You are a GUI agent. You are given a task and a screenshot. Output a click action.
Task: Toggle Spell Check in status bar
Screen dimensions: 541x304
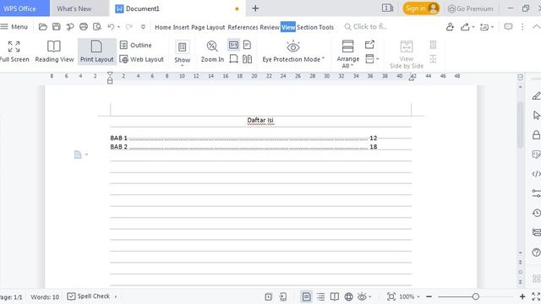point(88,296)
